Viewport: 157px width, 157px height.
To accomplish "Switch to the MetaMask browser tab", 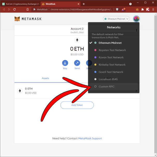I will [61, 4].
